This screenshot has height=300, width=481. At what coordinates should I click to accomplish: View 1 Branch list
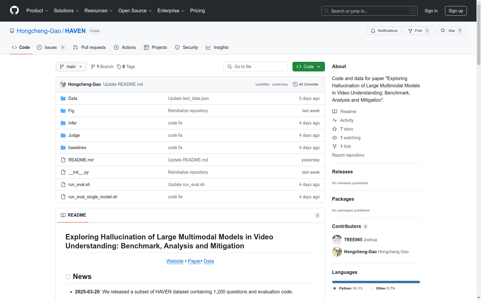[102, 67]
